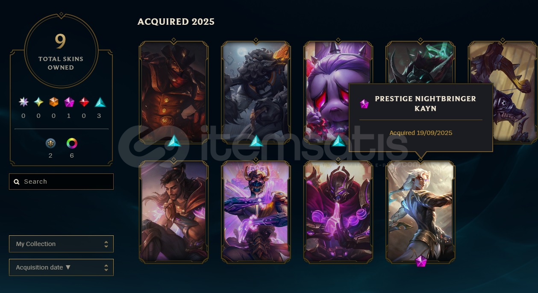Viewport: 538px width, 293px height.
Task: Click the rainbow chroma circle icon
Action: (x=72, y=143)
